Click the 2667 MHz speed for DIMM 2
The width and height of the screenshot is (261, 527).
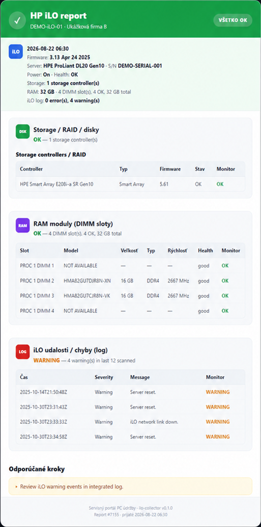coord(178,281)
